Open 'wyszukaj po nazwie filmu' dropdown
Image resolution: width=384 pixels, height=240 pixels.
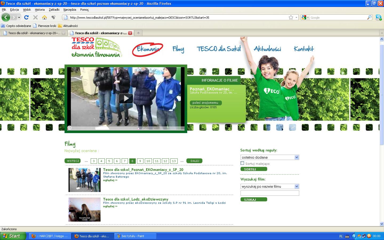point(297,186)
